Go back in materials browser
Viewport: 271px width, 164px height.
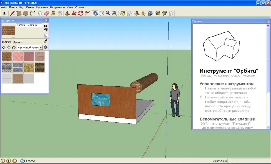coord(4,47)
